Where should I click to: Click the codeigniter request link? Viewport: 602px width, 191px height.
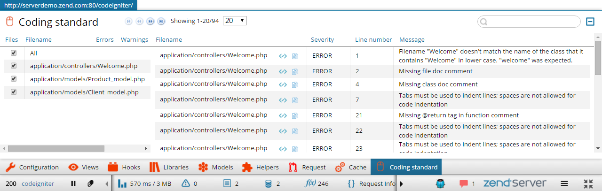coord(38,183)
